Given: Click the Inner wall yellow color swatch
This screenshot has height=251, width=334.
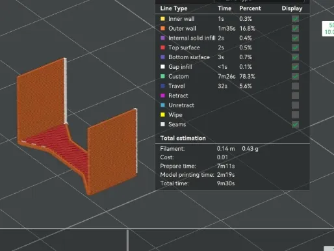Looking at the screenshot, I should pyautogui.click(x=162, y=19).
